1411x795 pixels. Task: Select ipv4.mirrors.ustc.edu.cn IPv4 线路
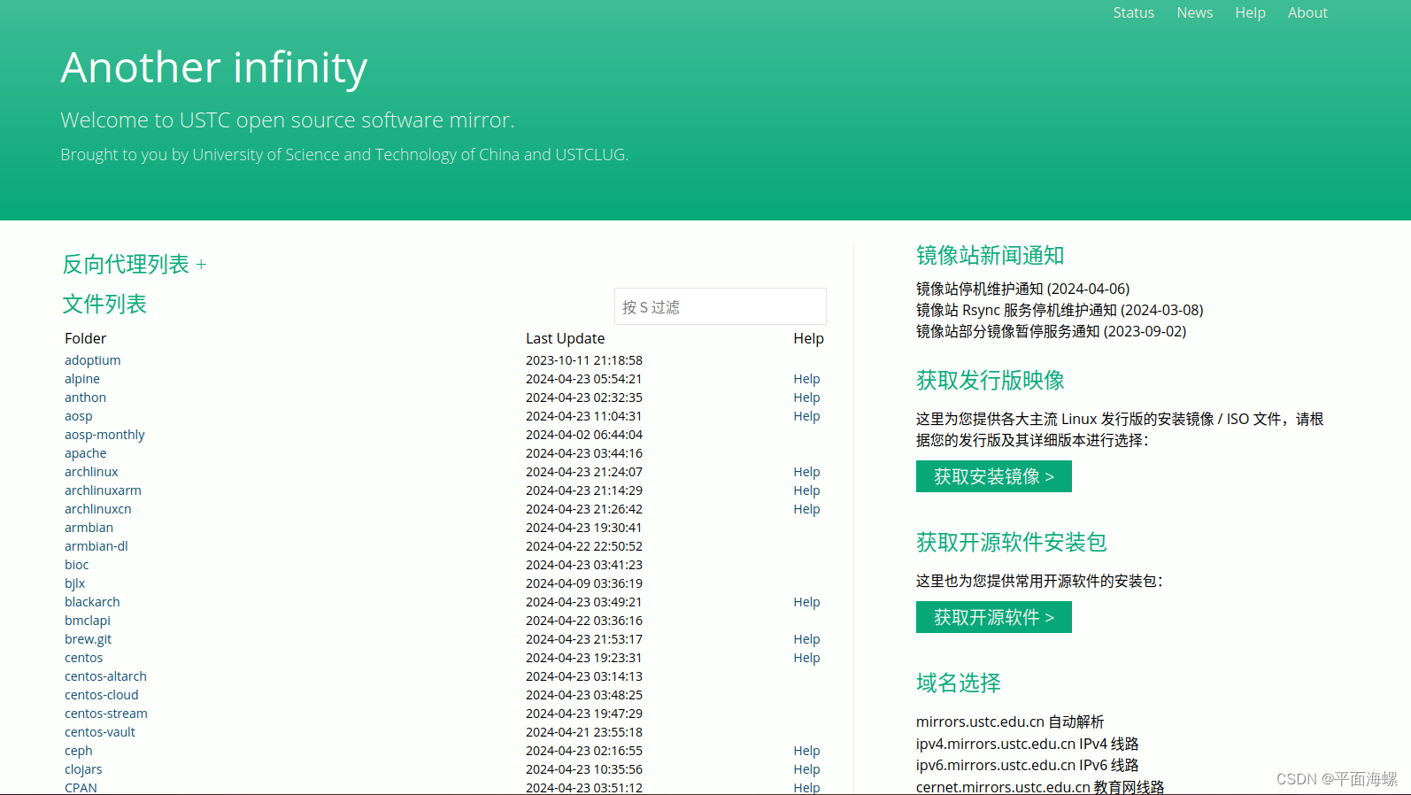coord(1027,744)
